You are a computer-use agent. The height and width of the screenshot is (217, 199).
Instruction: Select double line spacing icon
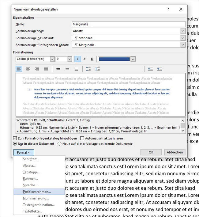pyautogui.click(x=76, y=69)
